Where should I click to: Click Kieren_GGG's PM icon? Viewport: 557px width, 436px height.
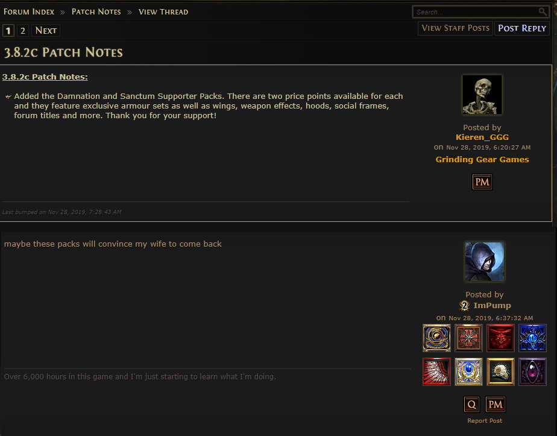click(x=482, y=182)
